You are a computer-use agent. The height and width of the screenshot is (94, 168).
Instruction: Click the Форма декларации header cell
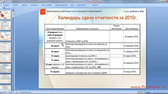click(116, 27)
